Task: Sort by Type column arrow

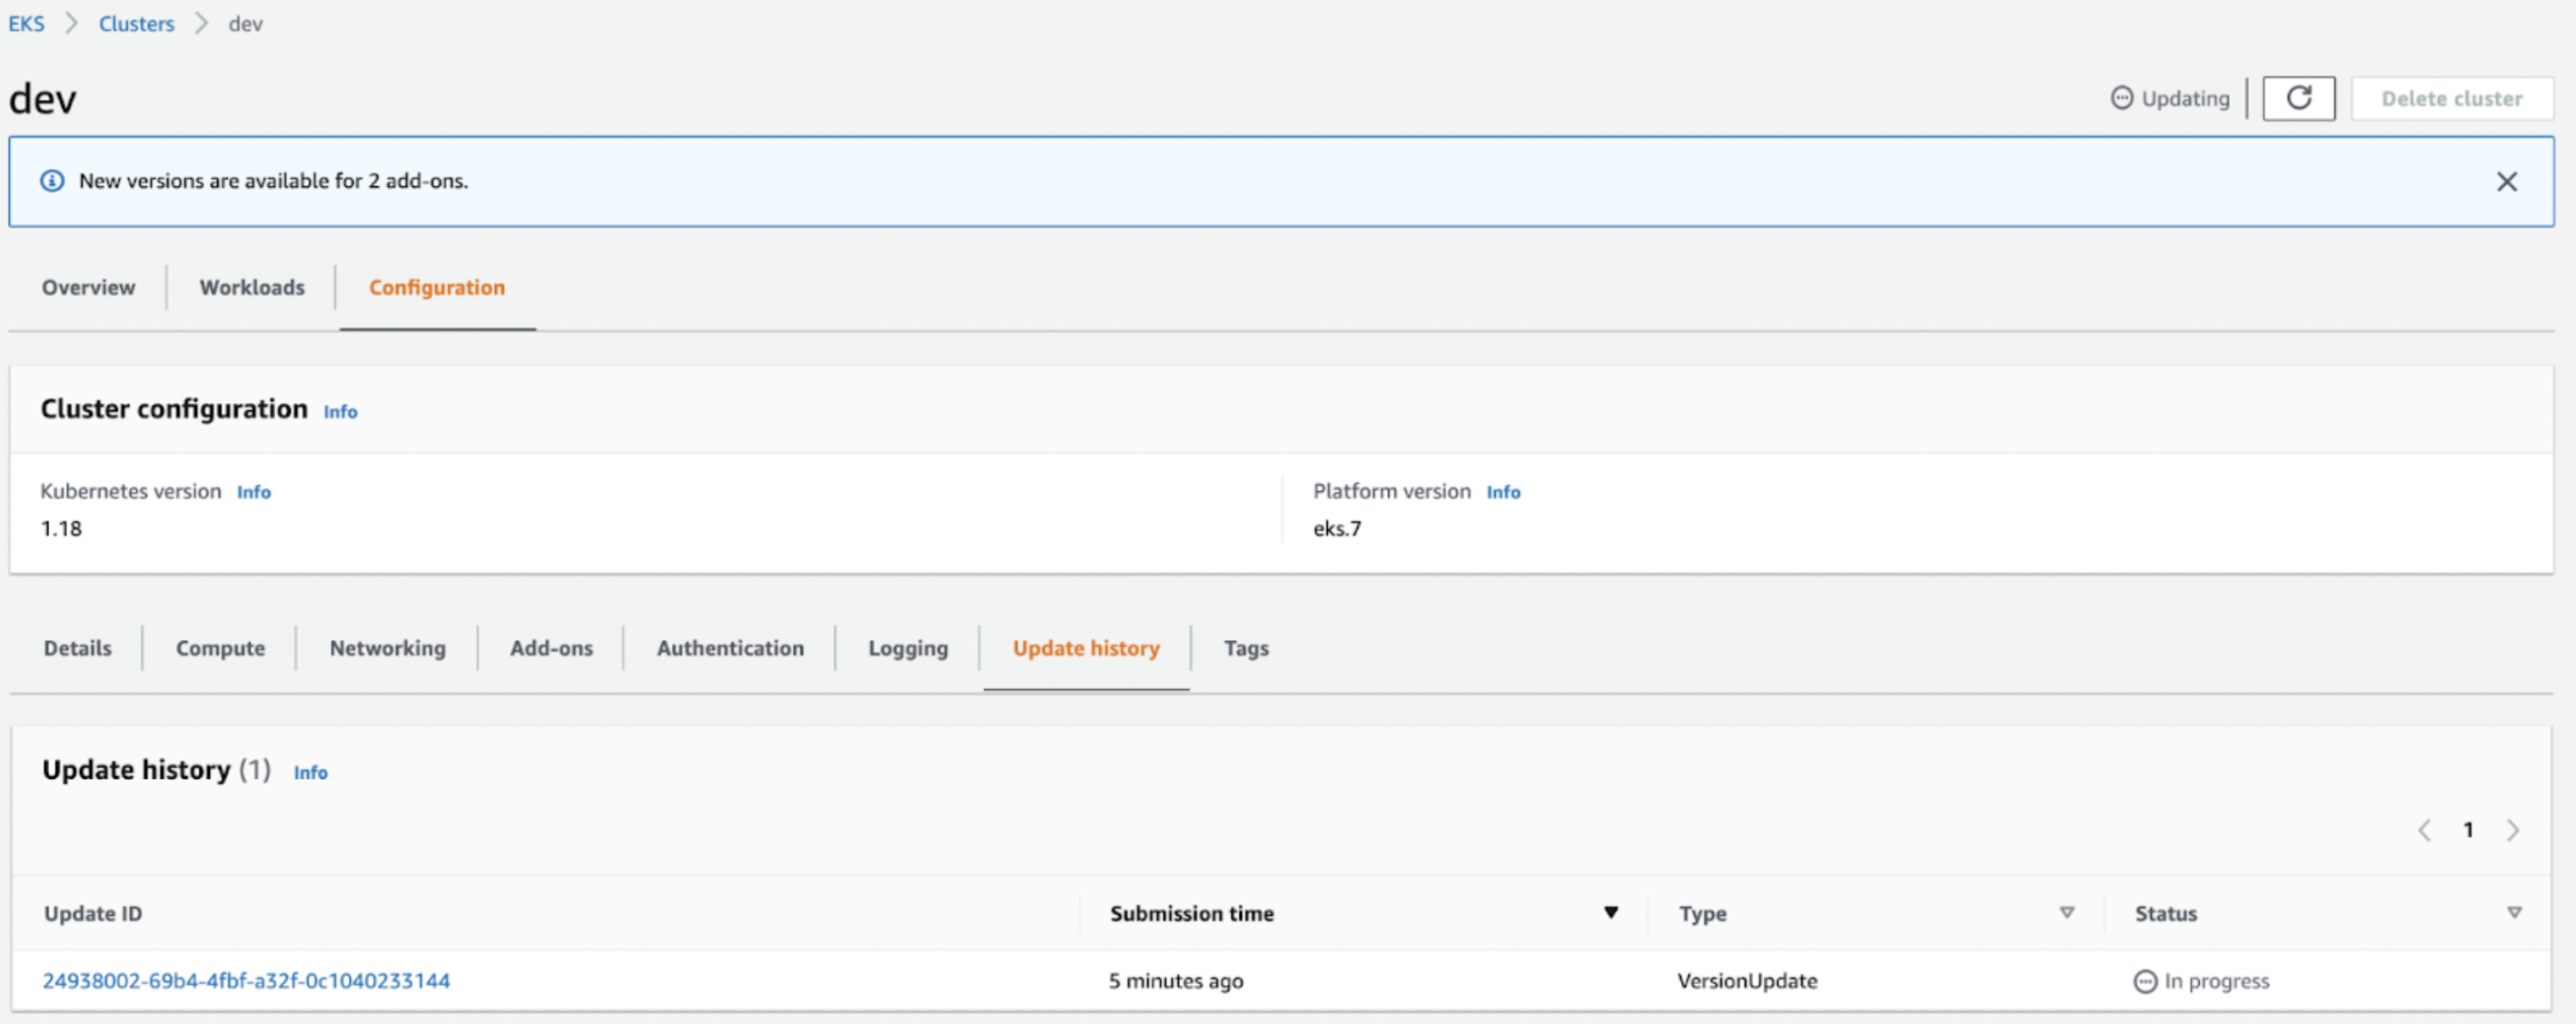Action: pos(2066,912)
